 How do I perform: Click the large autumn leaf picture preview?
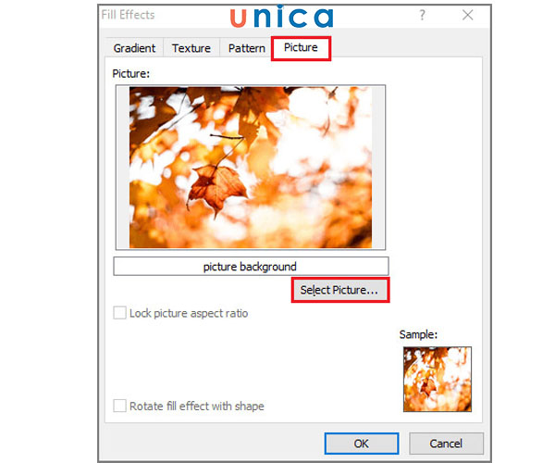pos(251,168)
